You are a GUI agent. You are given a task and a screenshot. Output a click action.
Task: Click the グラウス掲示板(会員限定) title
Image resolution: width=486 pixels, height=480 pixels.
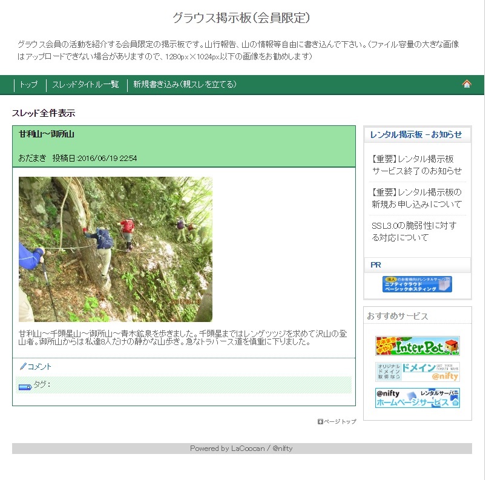241,18
